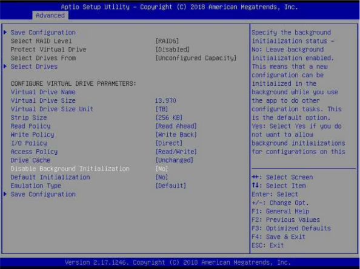This screenshot has width=360, height=269.
Task: Choose the Access Policy [Read/Write] setting
Action: [x=176, y=152]
